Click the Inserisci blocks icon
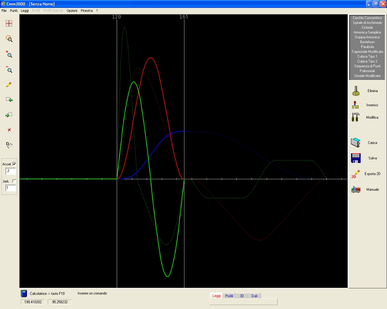Screen dimensions: 387x309 [x=355, y=105]
